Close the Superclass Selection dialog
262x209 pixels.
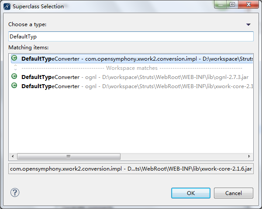pyautogui.click(x=248, y=4)
